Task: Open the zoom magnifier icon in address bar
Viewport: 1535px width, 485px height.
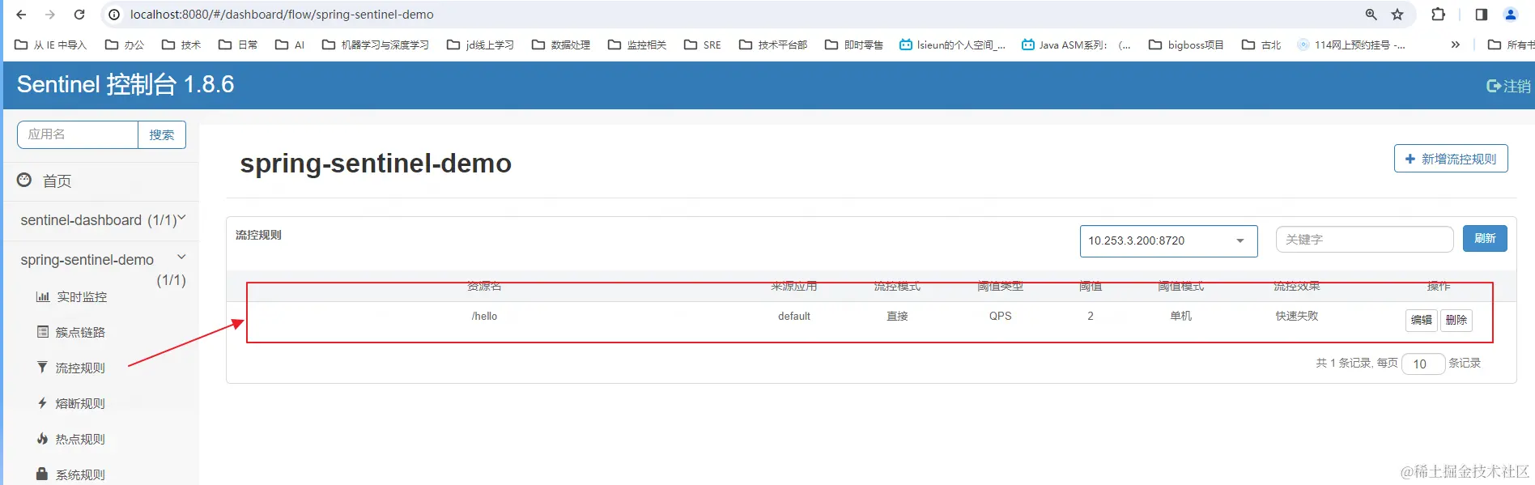Action: (1371, 15)
